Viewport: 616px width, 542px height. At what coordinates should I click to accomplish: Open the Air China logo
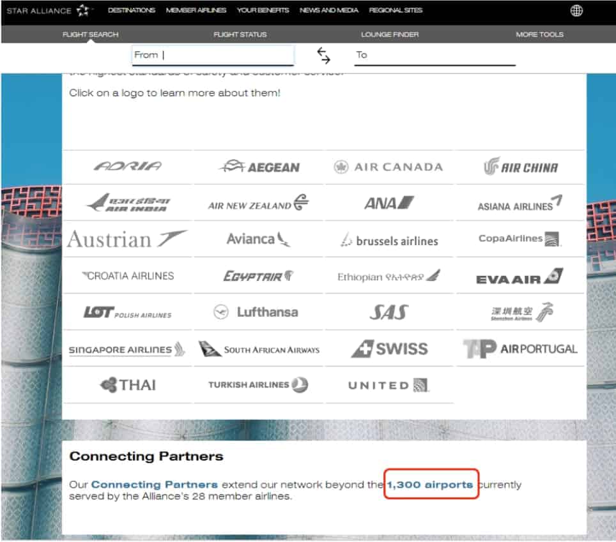521,167
